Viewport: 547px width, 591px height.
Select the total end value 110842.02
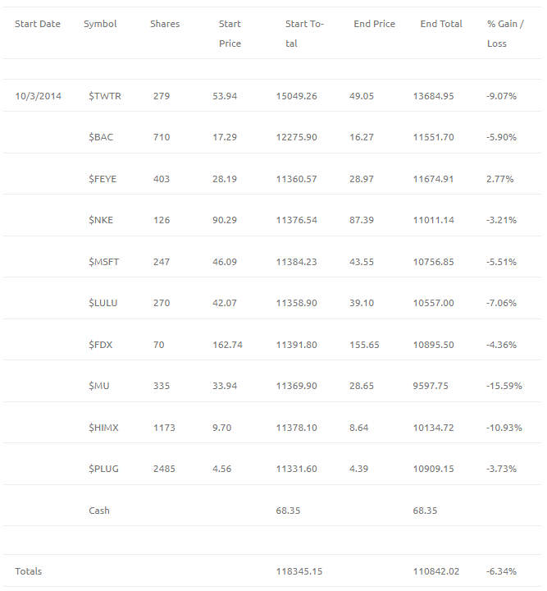tap(436, 571)
